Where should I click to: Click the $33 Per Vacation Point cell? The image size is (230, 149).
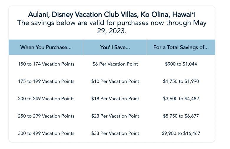point(115,133)
